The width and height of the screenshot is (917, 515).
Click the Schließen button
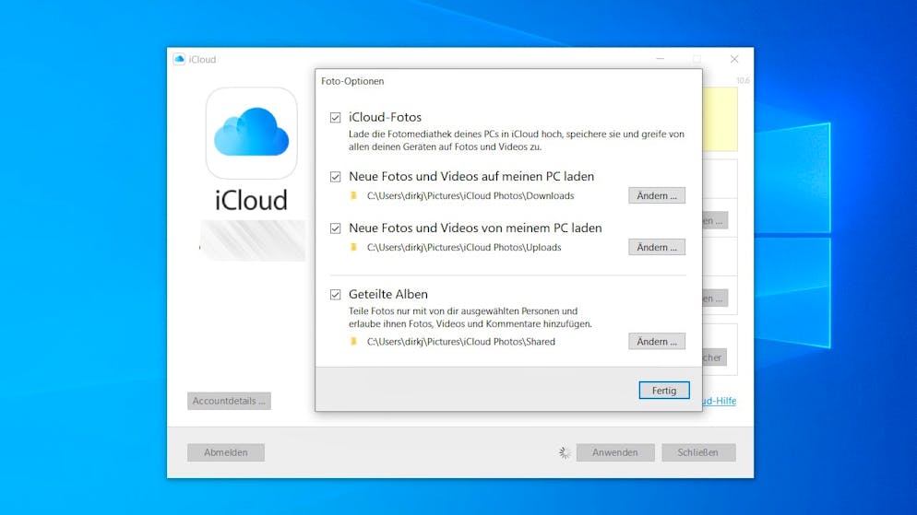(x=698, y=452)
